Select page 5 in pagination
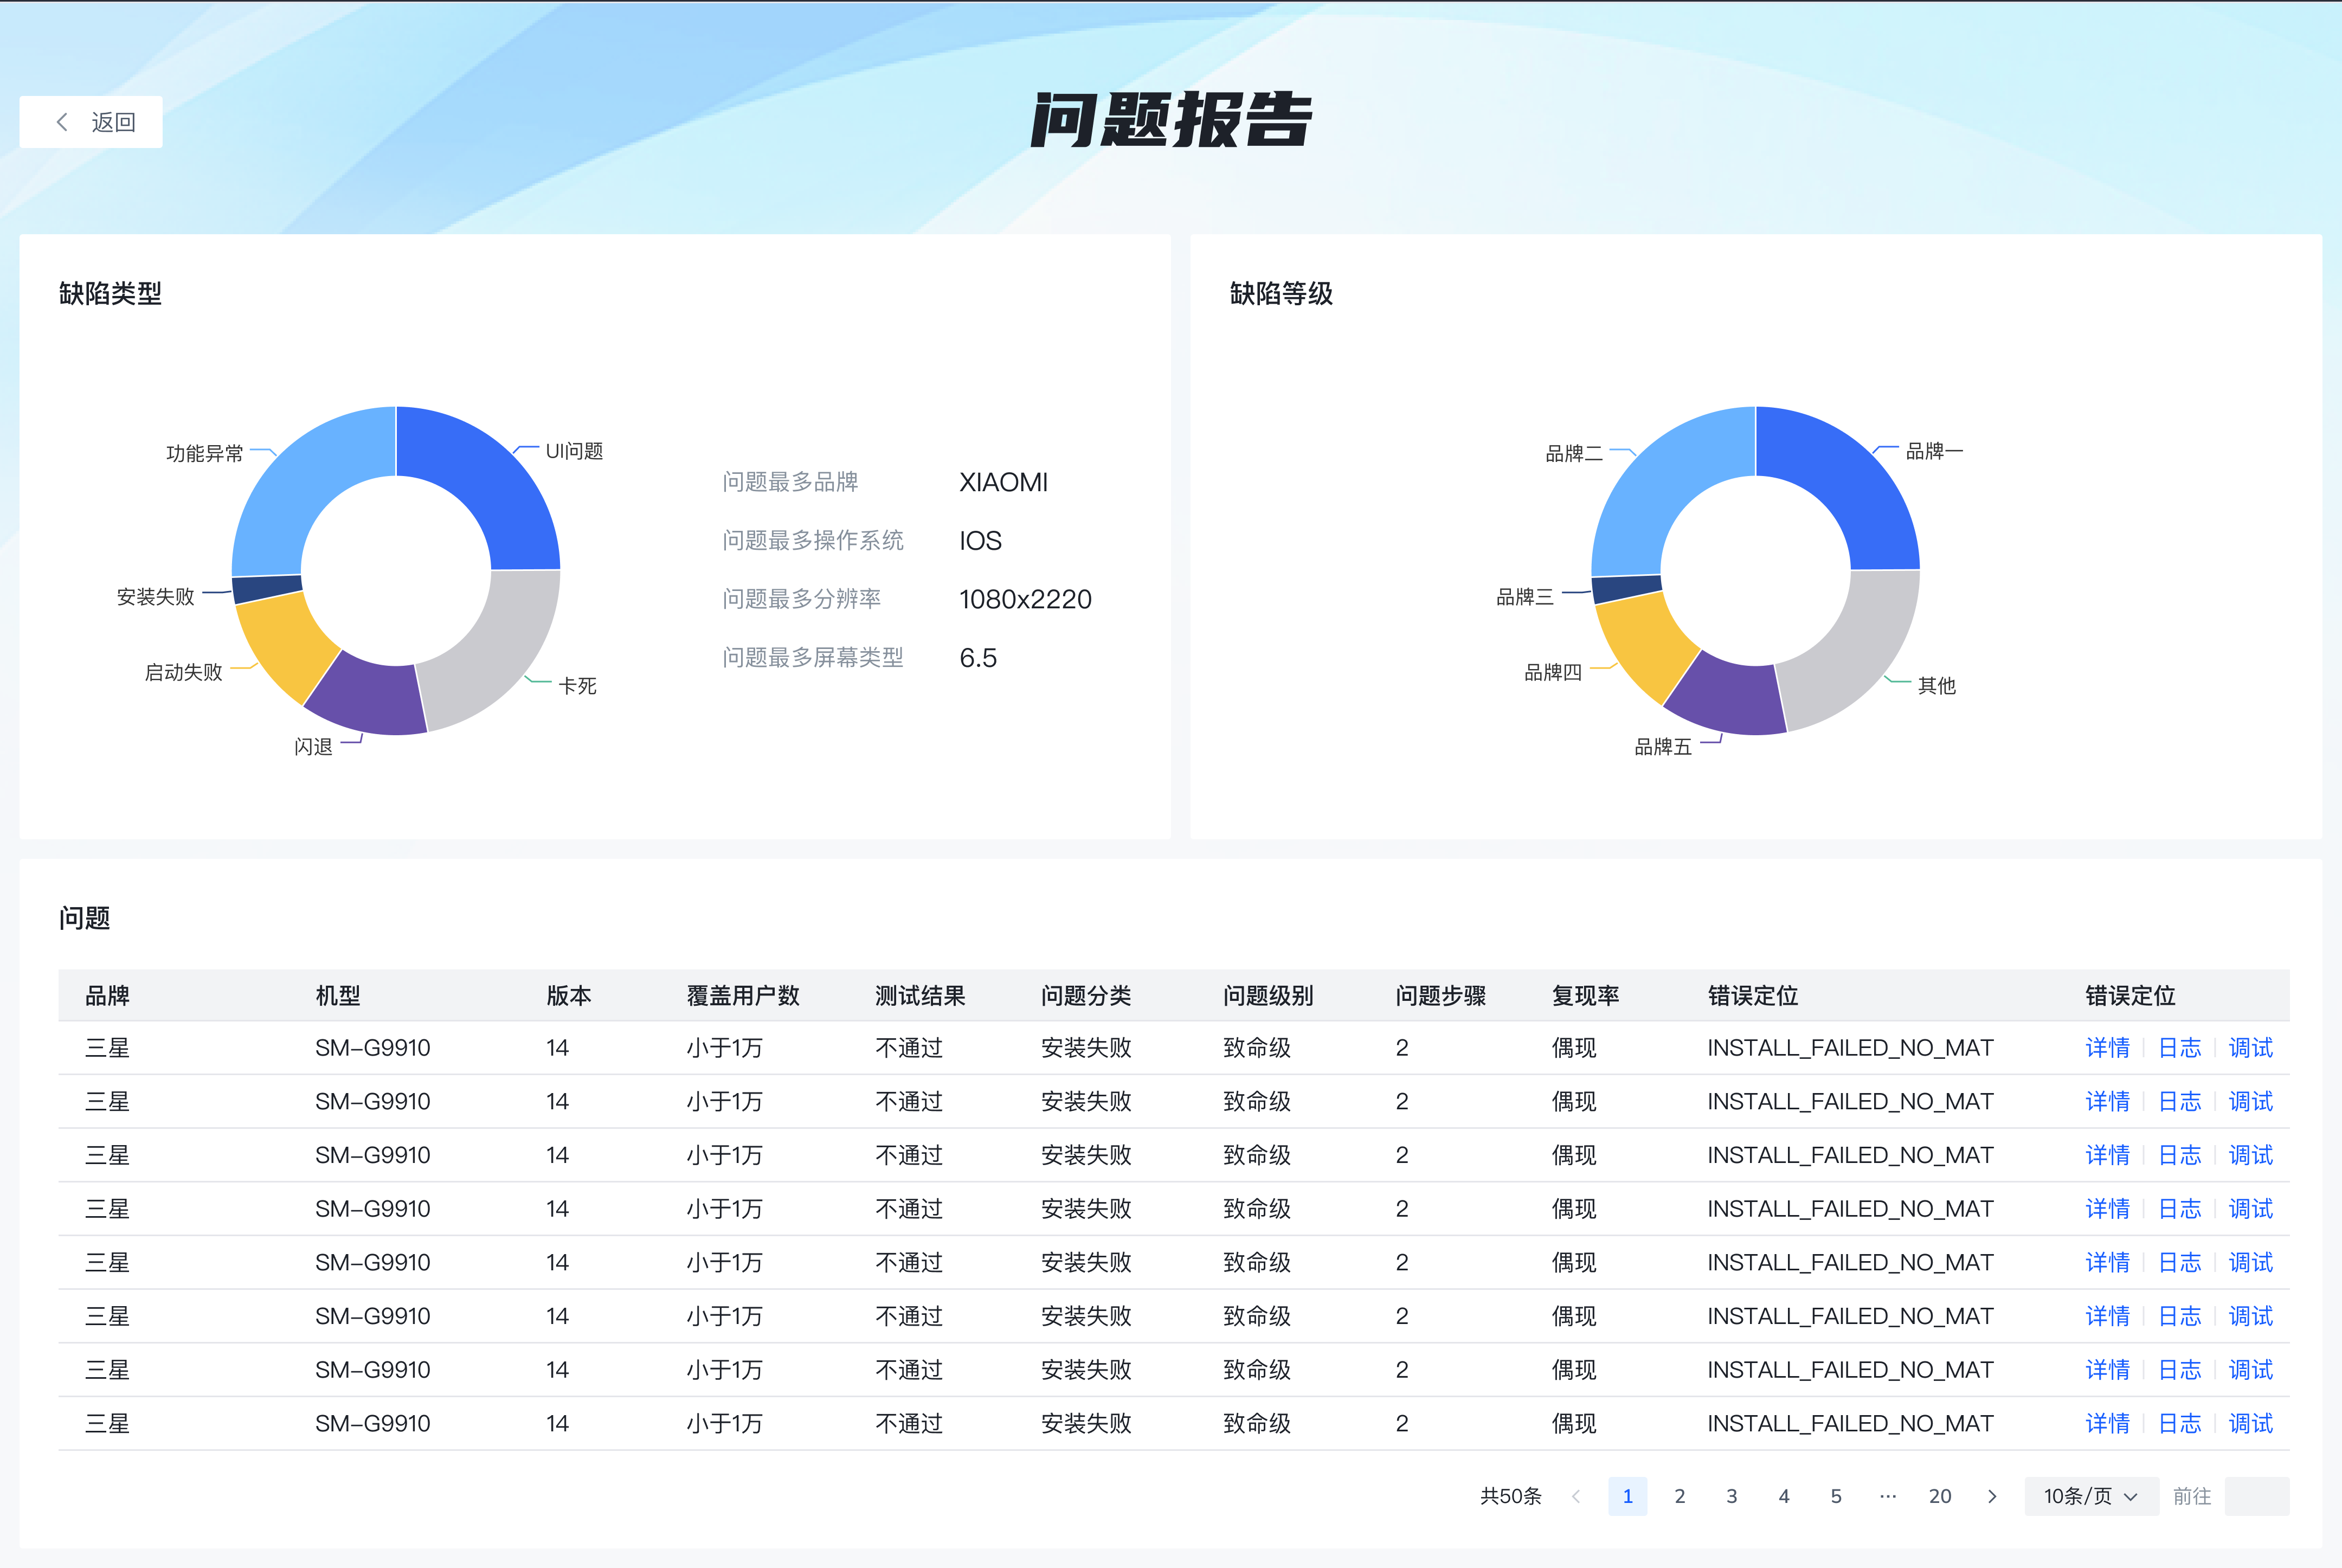Image resolution: width=2342 pixels, height=1568 pixels. click(x=1835, y=1496)
